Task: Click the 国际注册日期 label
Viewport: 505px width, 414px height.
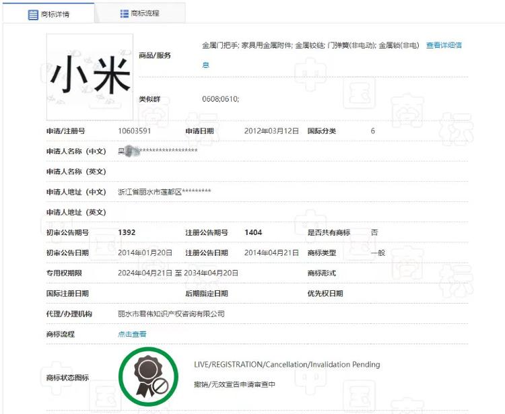Action: coord(67,294)
